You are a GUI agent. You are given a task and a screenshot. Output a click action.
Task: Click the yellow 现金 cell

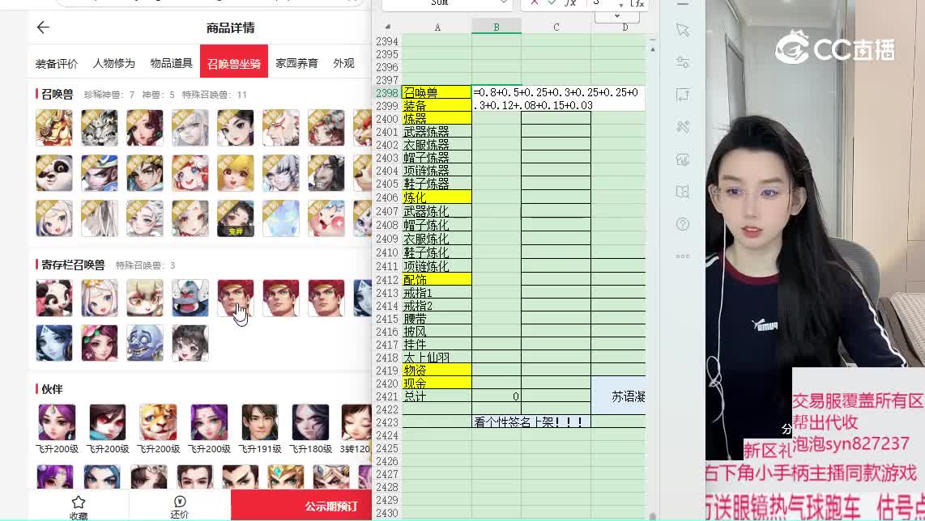(437, 383)
